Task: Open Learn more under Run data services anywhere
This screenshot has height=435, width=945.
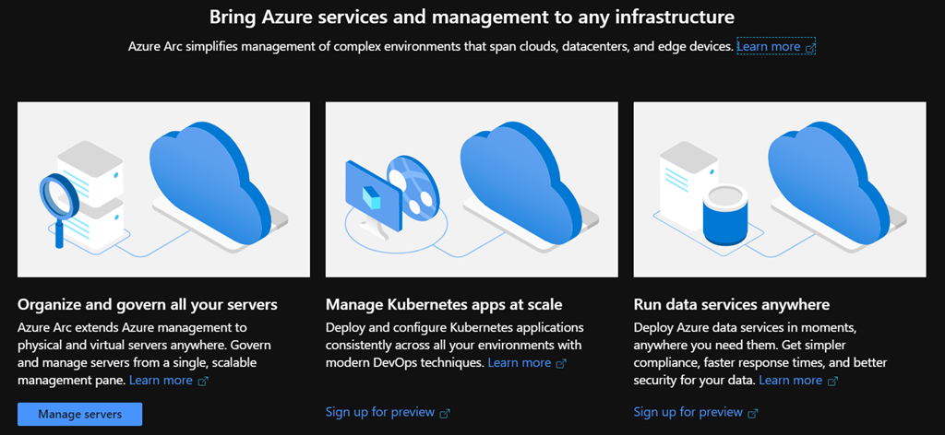Action: (790, 380)
